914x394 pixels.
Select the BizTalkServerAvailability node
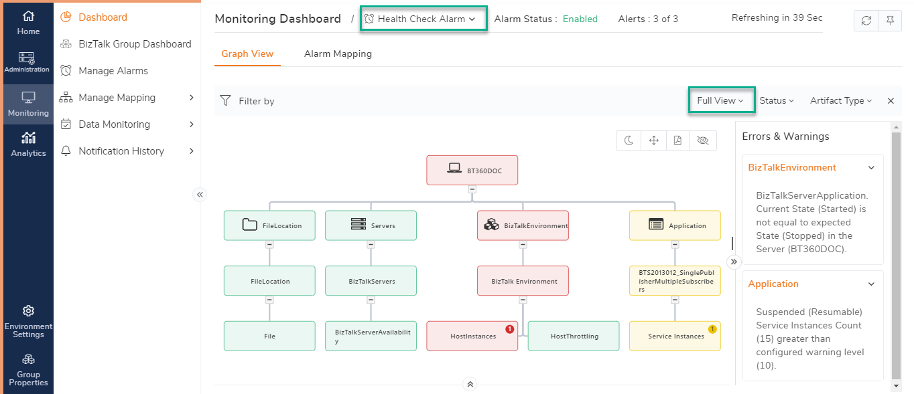point(371,336)
